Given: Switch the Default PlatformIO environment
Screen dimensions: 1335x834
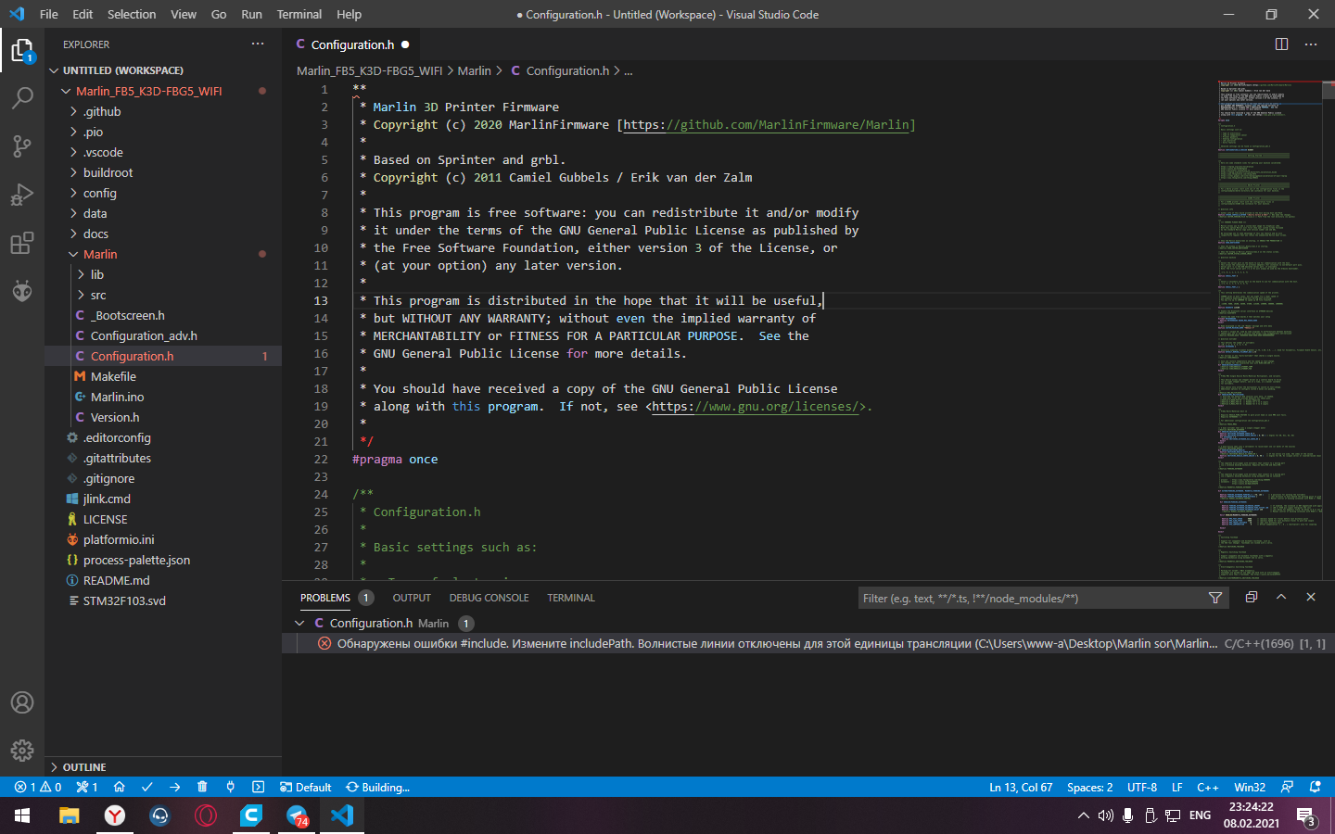Looking at the screenshot, I should 306,787.
